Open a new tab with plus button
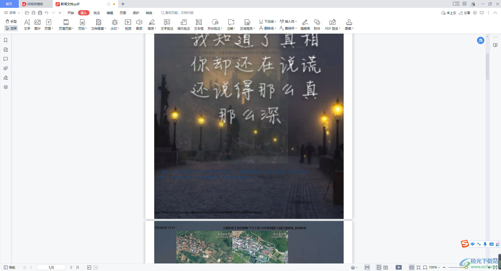The width and height of the screenshot is (501, 271). pyautogui.click(x=123, y=4)
